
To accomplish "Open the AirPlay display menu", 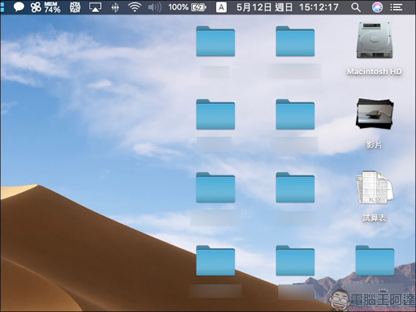I will coord(95,7).
